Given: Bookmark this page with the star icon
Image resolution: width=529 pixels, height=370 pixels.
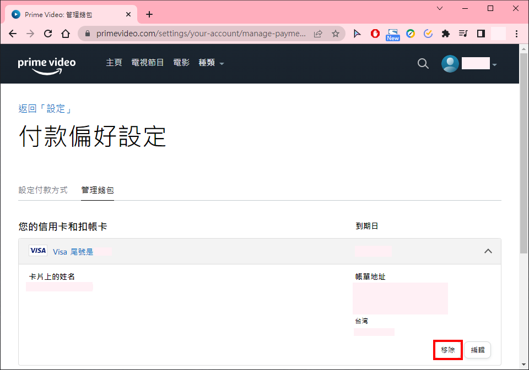Looking at the screenshot, I should (x=336, y=34).
